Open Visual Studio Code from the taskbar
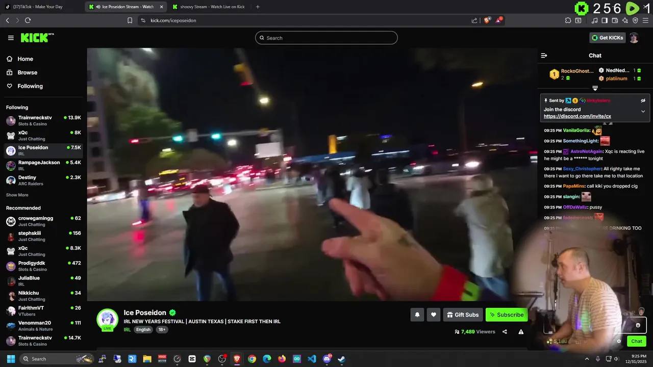Viewport: 653px width, 367px height. click(x=312, y=359)
